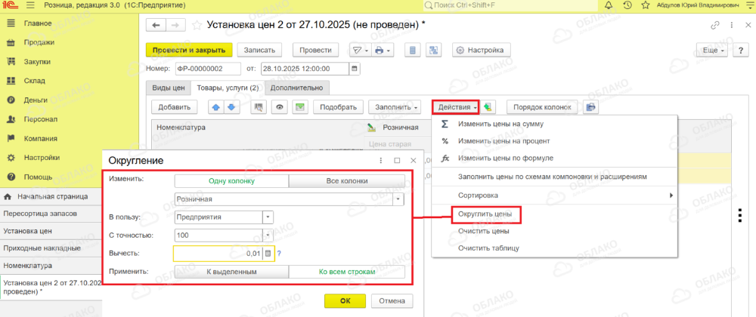Open Округление dialog options dots

click(381, 161)
